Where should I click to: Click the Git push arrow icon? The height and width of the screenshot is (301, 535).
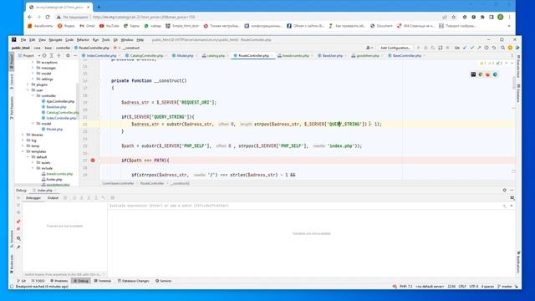(x=479, y=48)
